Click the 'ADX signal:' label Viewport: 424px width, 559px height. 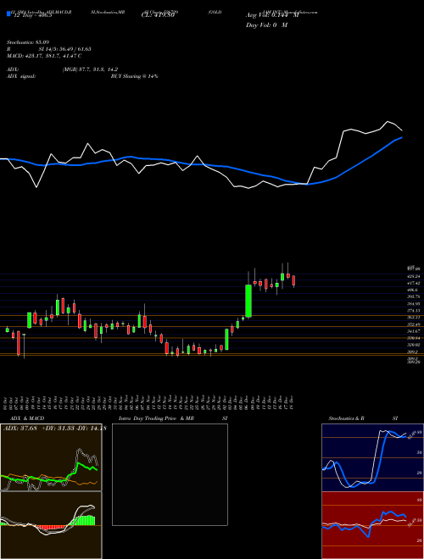20,76
